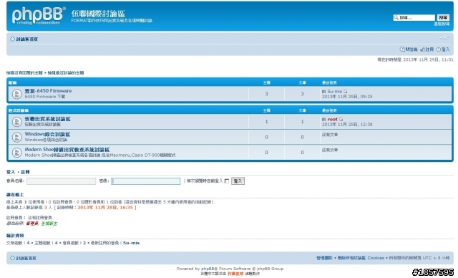
Task: Open the 伍聯國際討論區 site title
Action: [98, 14]
